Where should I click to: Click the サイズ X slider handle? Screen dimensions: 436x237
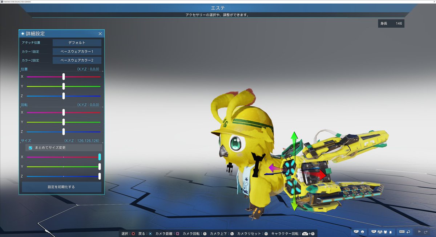pyautogui.click(x=100, y=157)
